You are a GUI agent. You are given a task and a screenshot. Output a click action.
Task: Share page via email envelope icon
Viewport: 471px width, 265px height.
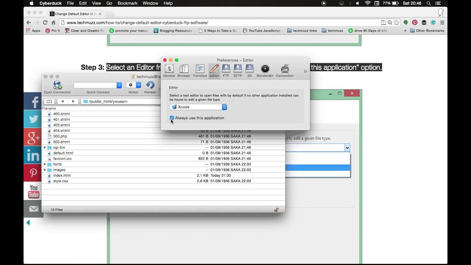pos(33,209)
